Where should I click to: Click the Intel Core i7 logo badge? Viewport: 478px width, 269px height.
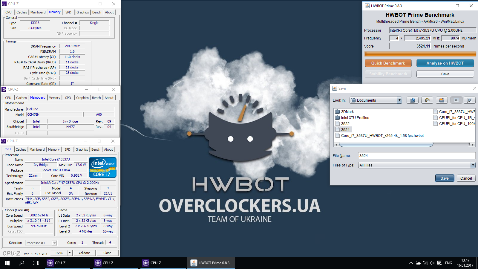point(102,167)
